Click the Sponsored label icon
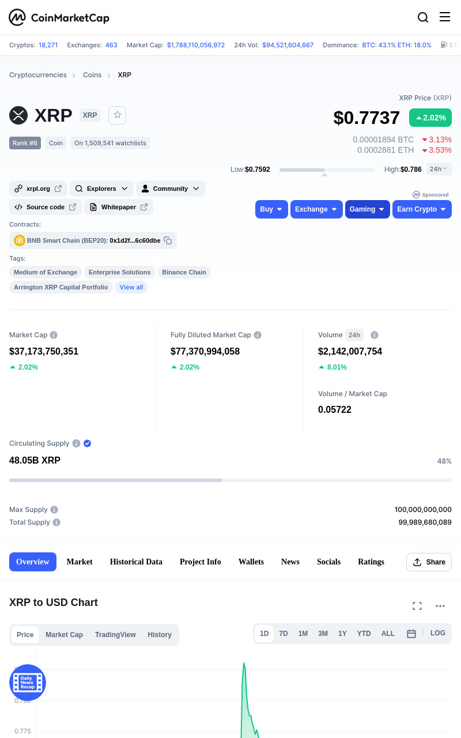Screen dimensions: 461x738 (416, 195)
